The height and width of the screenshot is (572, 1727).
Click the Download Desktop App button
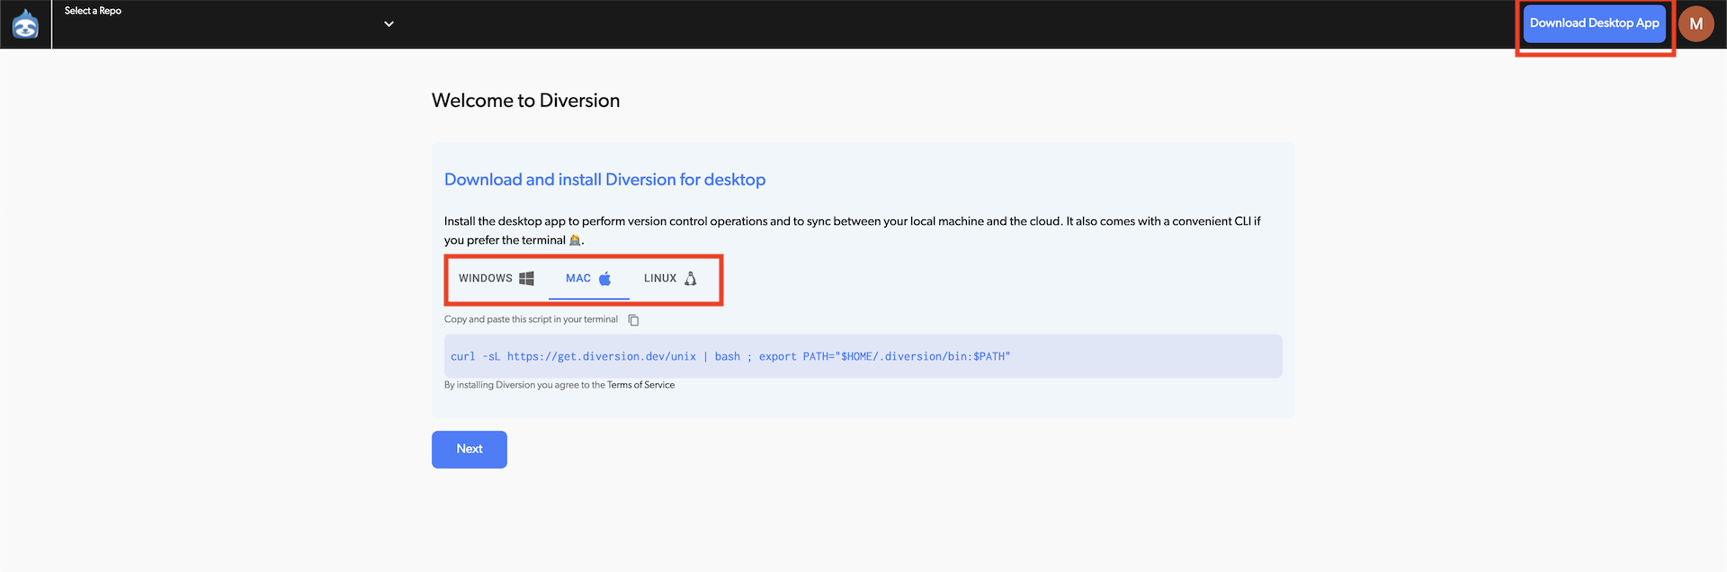point(1594,23)
